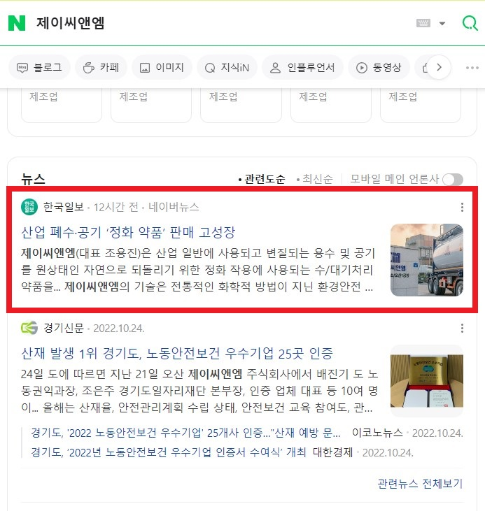Open the three-dot more options menu in tab bar
This screenshot has height=511, width=485.
472,68
